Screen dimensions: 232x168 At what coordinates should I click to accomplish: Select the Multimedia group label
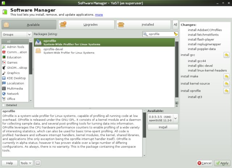tap(15, 88)
